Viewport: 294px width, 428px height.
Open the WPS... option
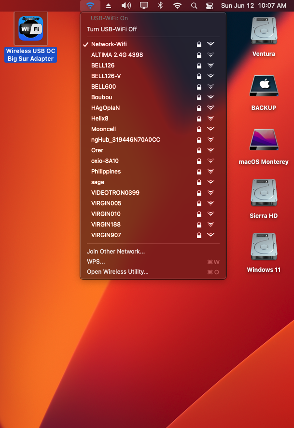pos(153,262)
